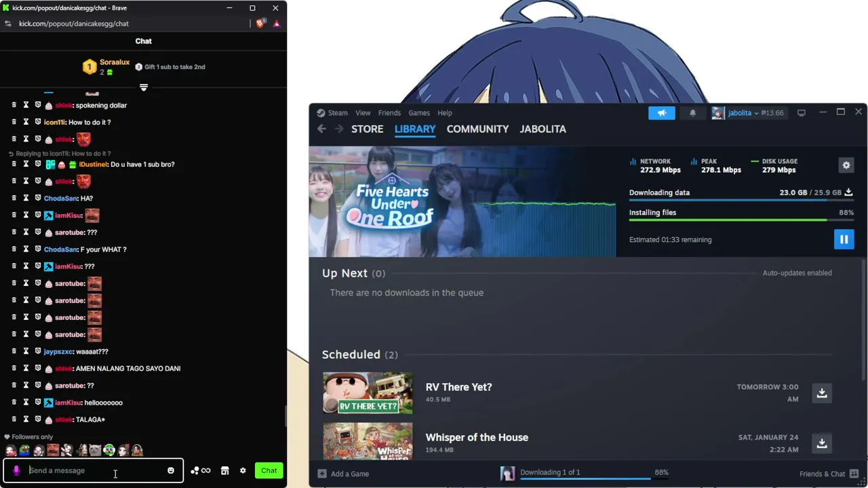
Task: Click white cat emote in quick emotes
Action: coord(95,450)
